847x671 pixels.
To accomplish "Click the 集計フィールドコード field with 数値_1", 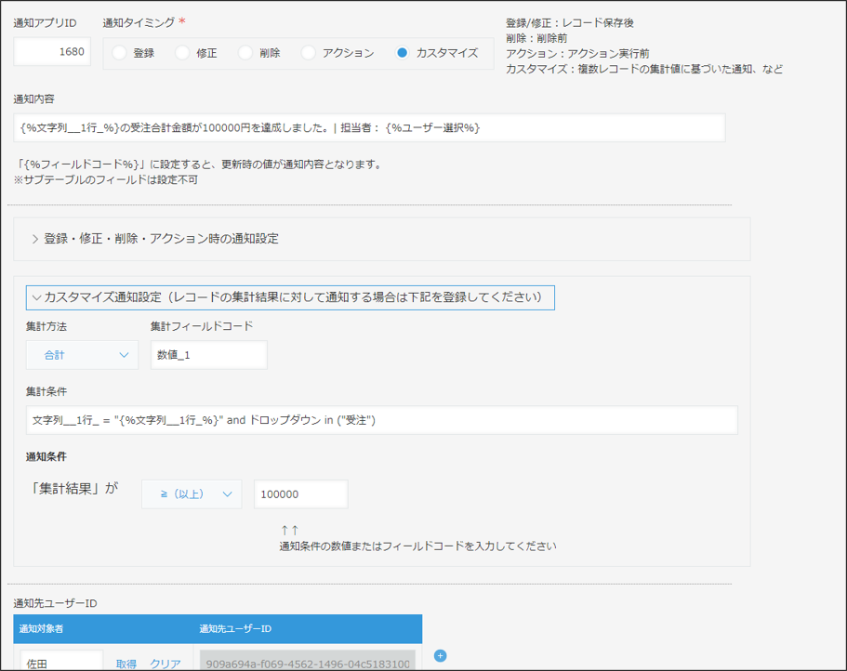I will tap(209, 355).
